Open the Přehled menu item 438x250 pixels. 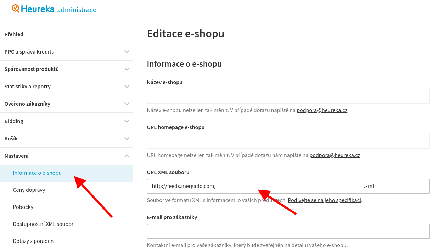[x=14, y=34]
